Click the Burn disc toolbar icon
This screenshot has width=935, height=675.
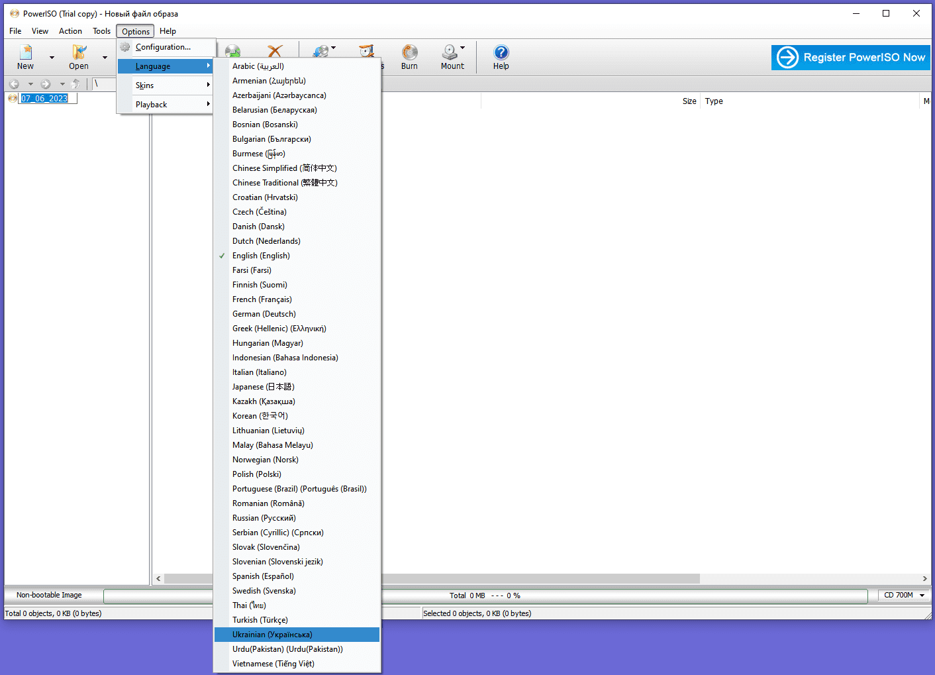(x=410, y=52)
